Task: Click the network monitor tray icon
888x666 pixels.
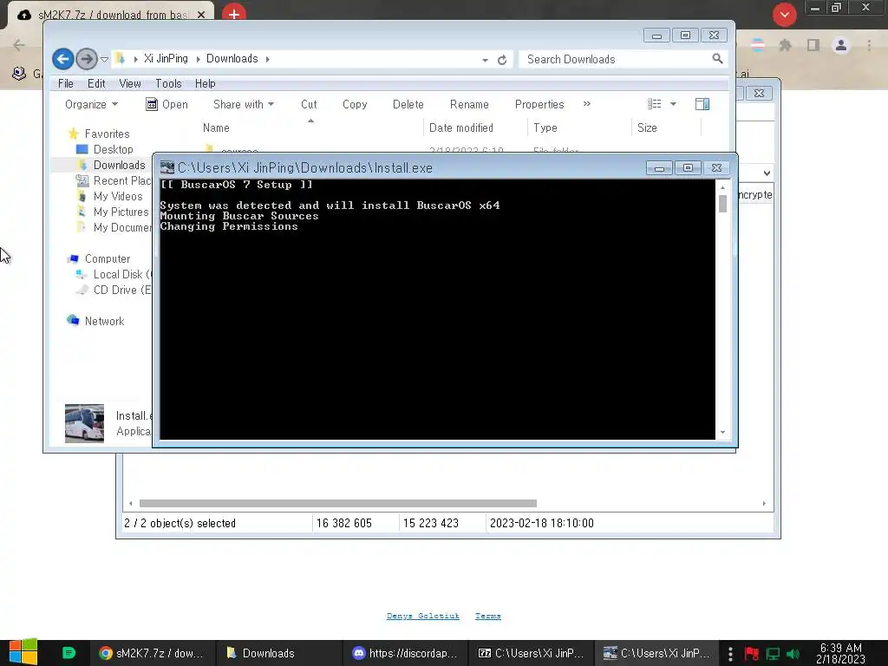Action: point(773,654)
